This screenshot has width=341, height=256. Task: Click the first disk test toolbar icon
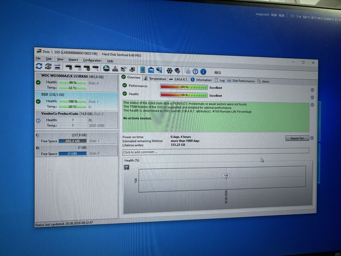[x=69, y=67]
